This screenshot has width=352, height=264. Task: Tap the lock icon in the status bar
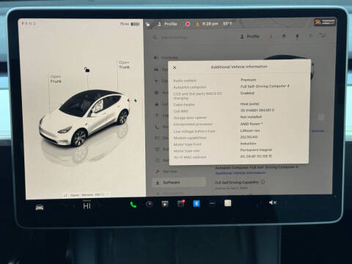[148, 24]
